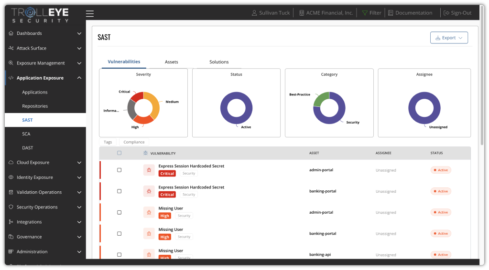Open the Export dropdown arrow
The height and width of the screenshot is (270, 489).
pos(460,38)
